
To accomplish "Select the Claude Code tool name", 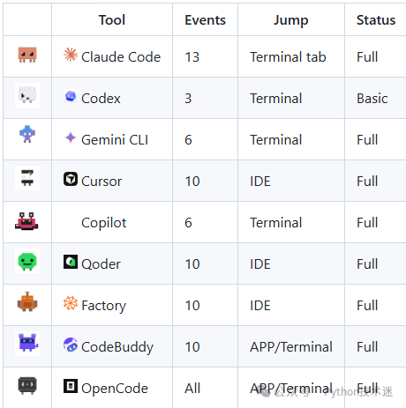I will 121,57.
